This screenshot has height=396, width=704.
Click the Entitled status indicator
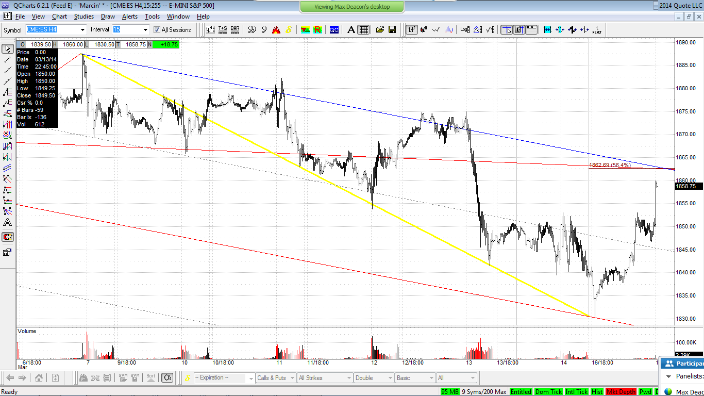click(521, 392)
